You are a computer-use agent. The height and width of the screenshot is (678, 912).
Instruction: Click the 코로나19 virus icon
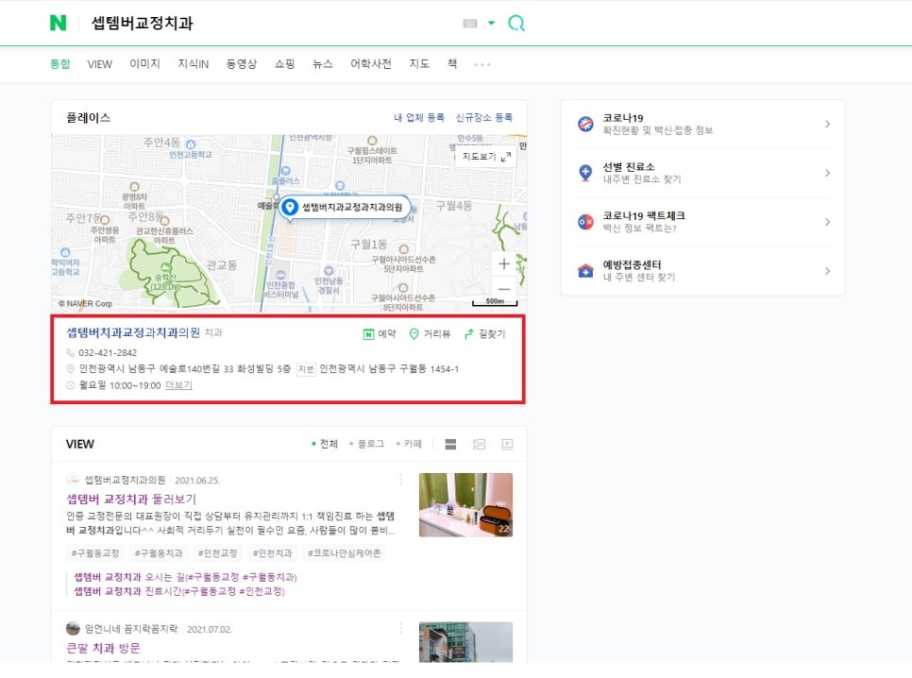(x=585, y=124)
